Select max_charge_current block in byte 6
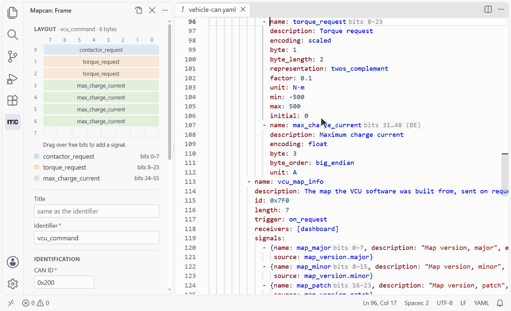Screen dimensions: 511x311 [x=101, y=121]
